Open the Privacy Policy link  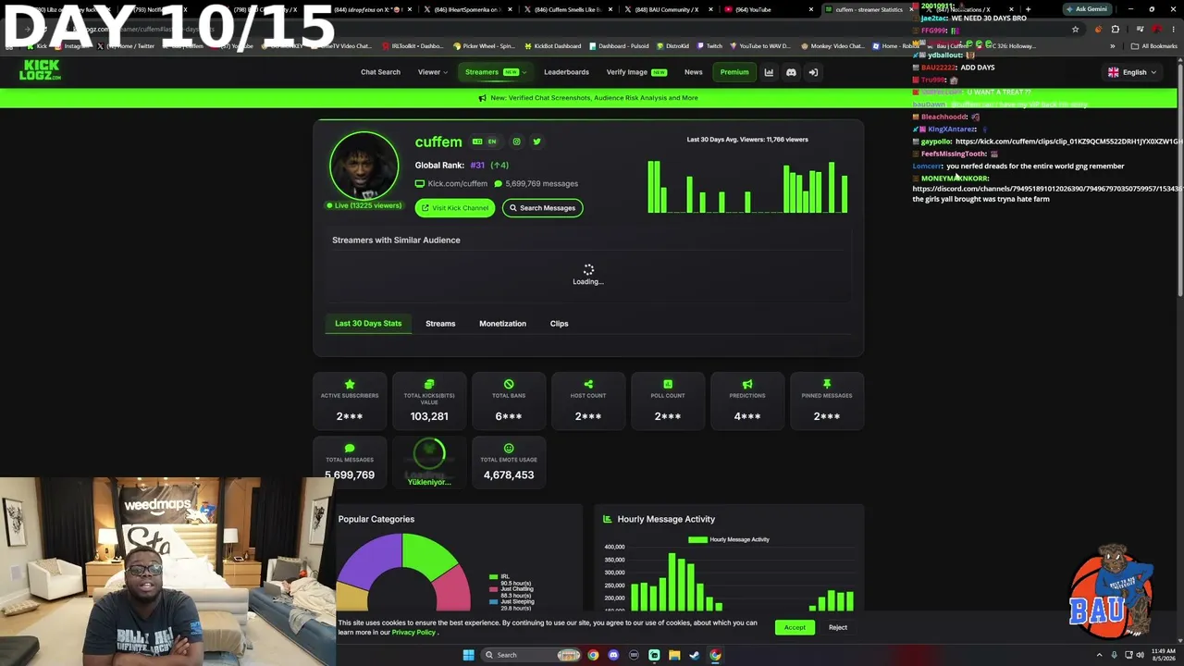[x=413, y=633]
